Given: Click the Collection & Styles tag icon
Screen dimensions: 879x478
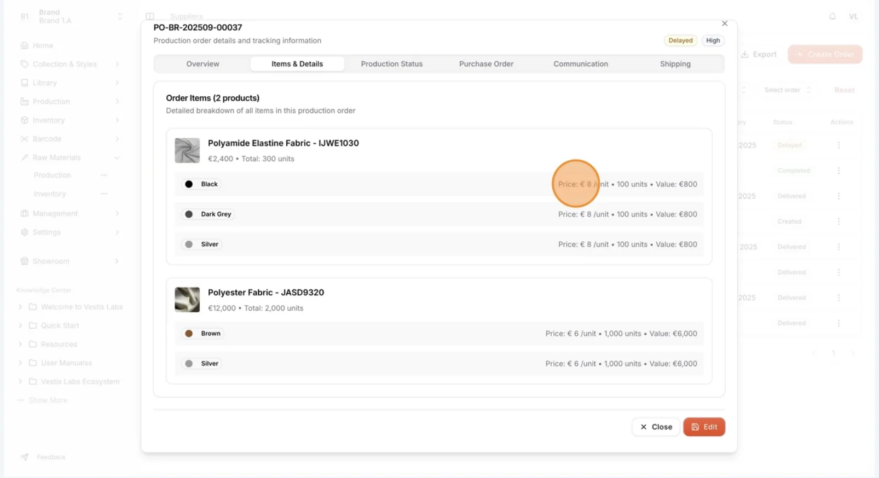Looking at the screenshot, I should 24,64.
